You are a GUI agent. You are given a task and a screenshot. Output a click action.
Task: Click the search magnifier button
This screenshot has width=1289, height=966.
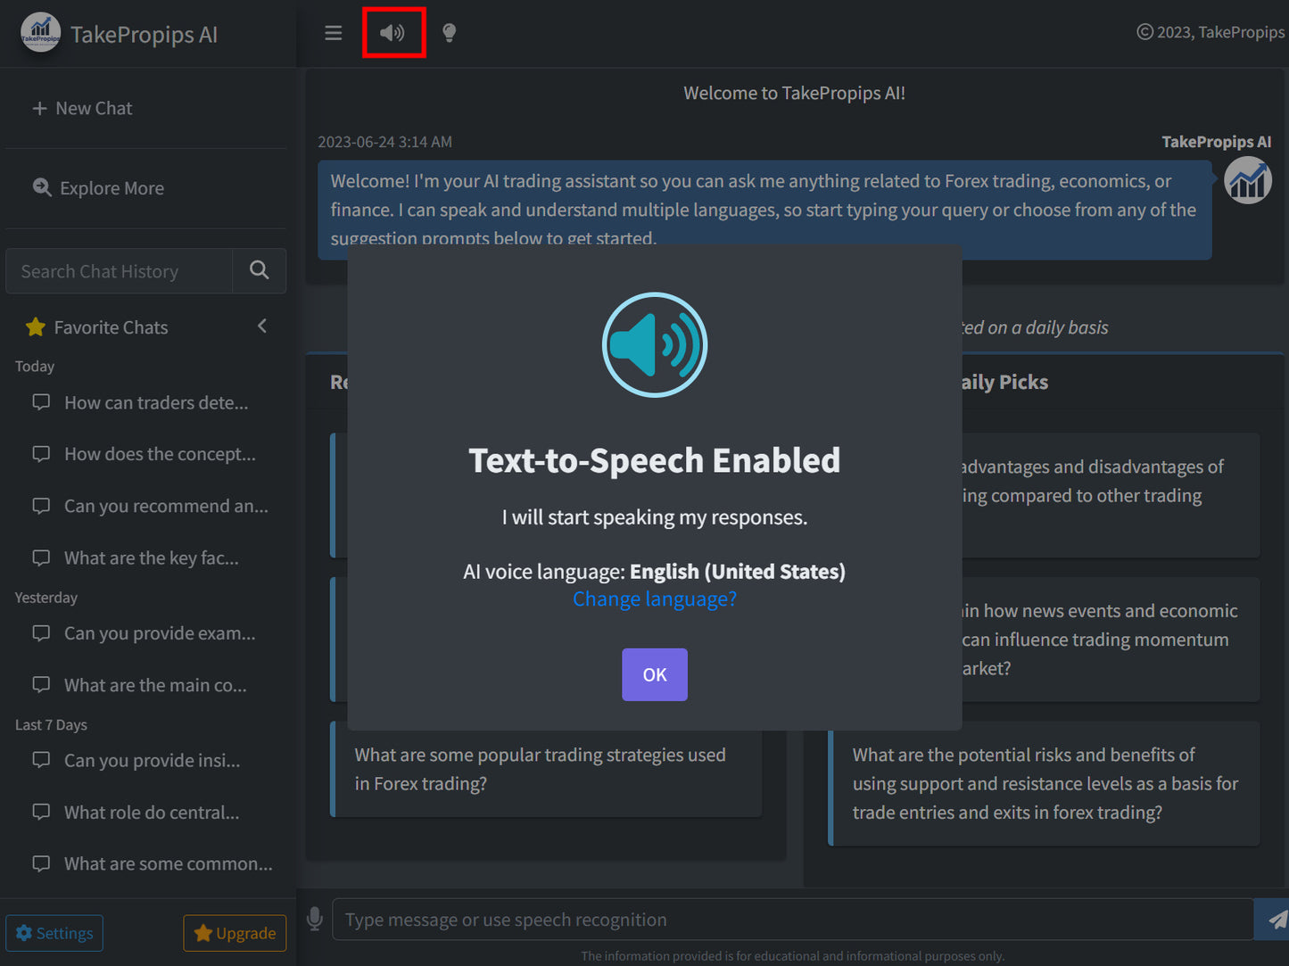[x=260, y=271]
